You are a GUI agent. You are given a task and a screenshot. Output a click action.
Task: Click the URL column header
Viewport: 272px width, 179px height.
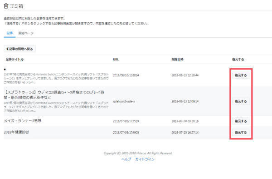pos(116,60)
